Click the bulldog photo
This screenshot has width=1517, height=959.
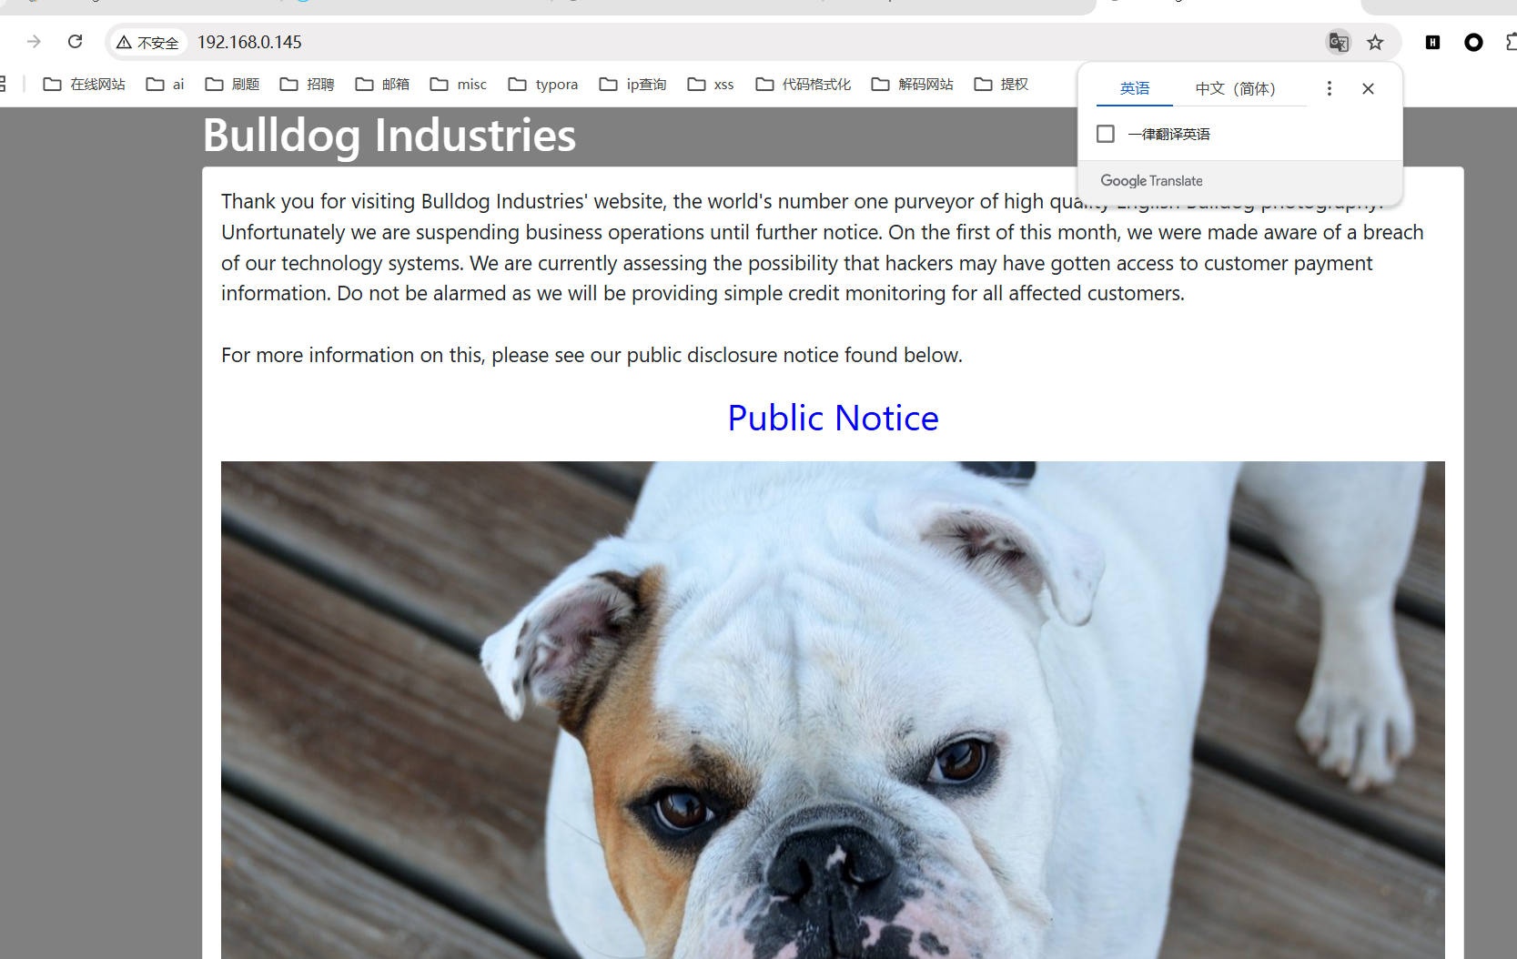click(833, 710)
